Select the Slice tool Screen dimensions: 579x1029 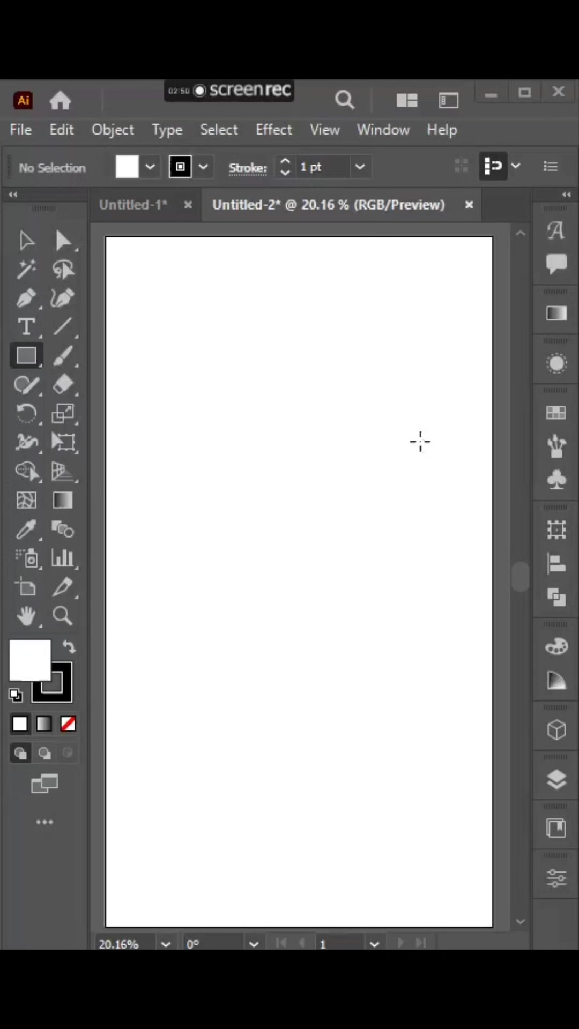63,587
